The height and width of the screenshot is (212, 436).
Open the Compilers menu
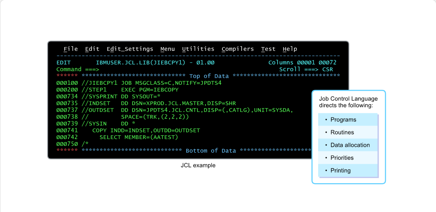(238, 49)
